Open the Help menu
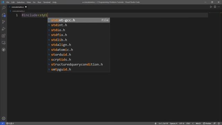This screenshot has width=222, height=125. (x=54, y=2)
